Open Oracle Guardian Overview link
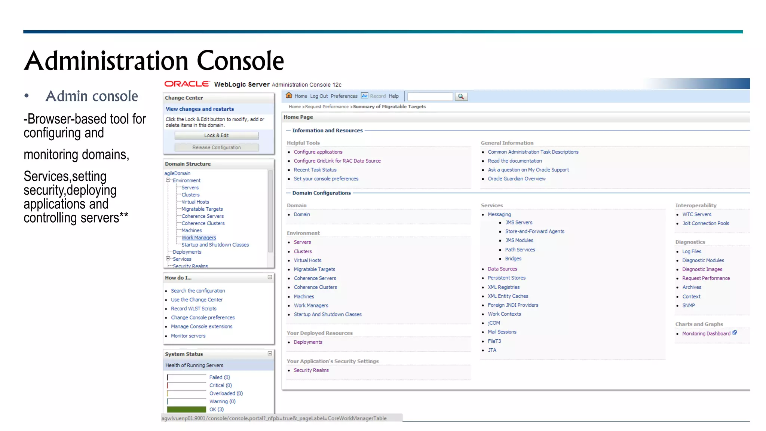 pyautogui.click(x=517, y=179)
